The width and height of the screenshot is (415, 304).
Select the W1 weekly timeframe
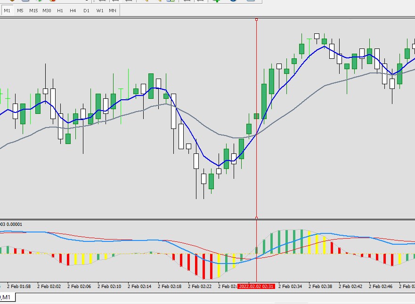coord(100,10)
